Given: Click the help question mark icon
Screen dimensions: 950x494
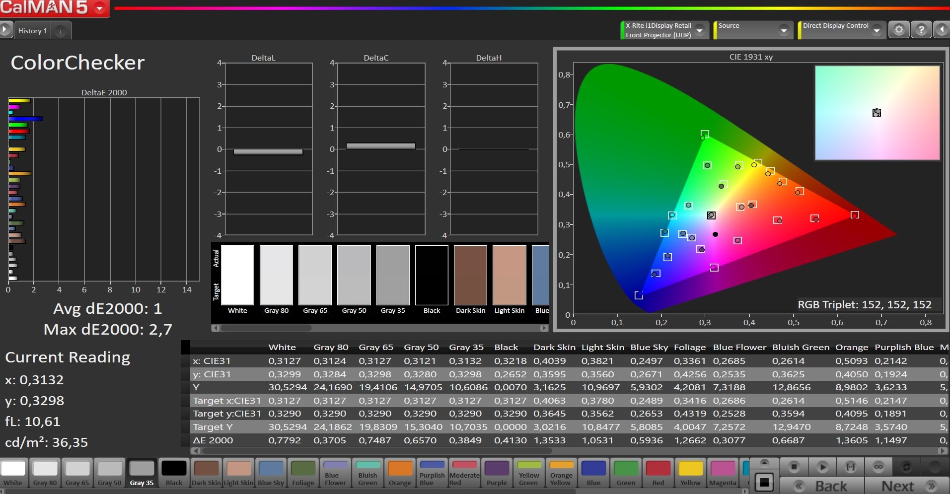Looking at the screenshot, I should coord(921,30).
